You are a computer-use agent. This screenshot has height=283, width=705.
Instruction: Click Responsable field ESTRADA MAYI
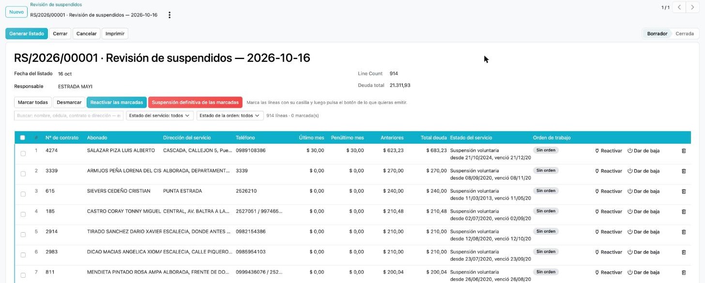[75, 87]
